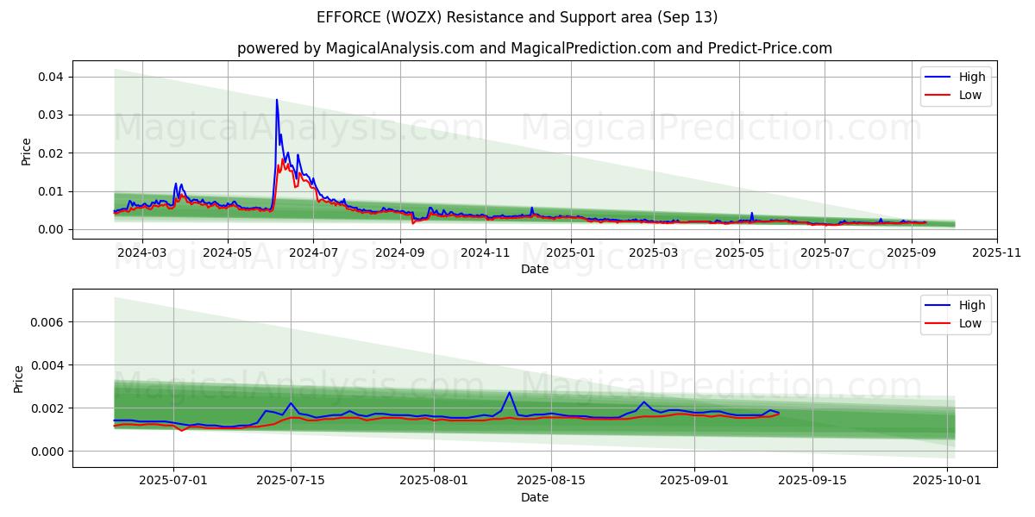
Task: Click the '0.00' tick label on the top y-axis
Action: tap(52, 229)
